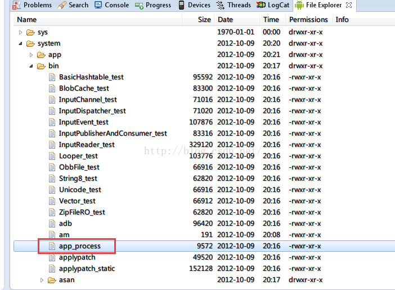395x290 pixels.
Task: Select the app_process file name
Action: click(79, 246)
